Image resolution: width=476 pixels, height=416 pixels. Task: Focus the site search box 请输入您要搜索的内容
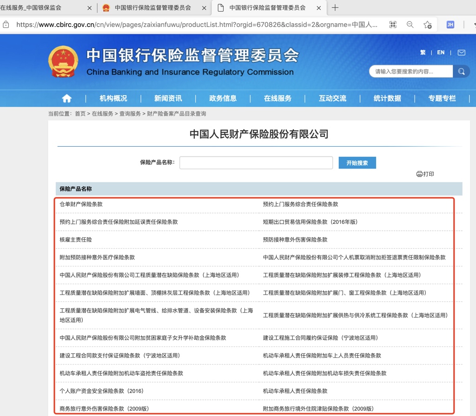(411, 71)
